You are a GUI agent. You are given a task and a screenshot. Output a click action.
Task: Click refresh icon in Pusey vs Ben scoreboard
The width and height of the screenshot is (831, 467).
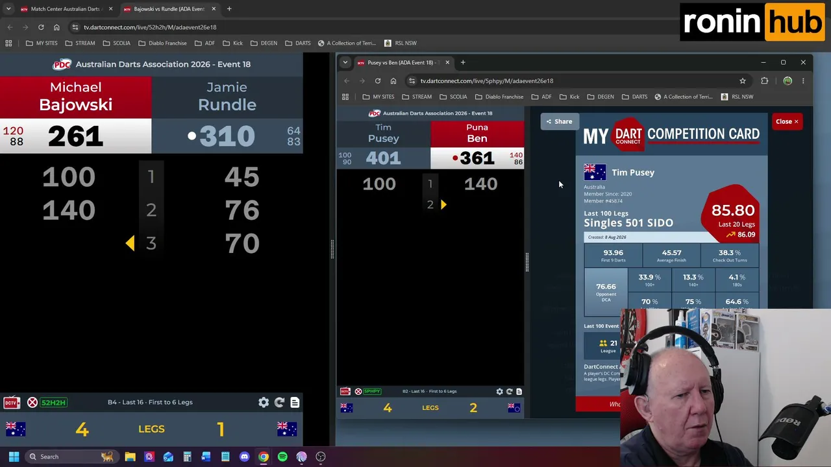coord(509,392)
